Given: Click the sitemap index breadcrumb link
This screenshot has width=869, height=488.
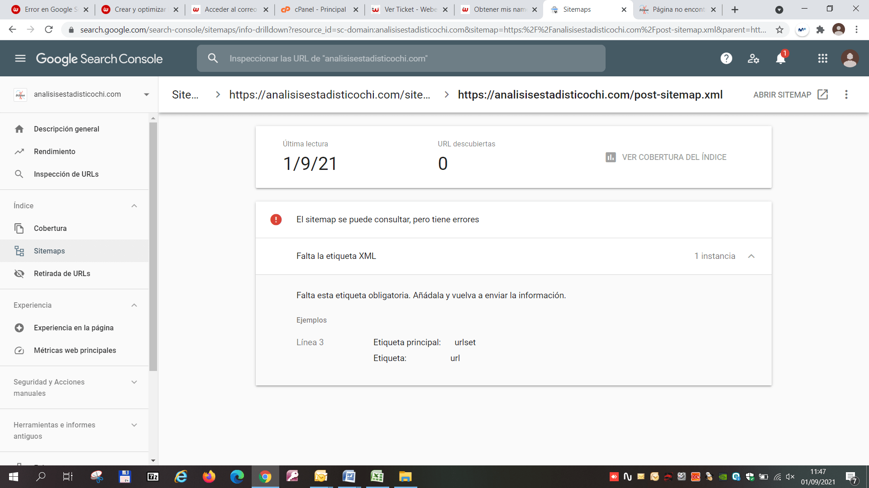Looking at the screenshot, I should coord(329,94).
